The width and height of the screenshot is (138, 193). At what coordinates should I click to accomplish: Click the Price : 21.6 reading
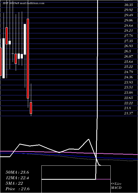[x=17, y=189]
